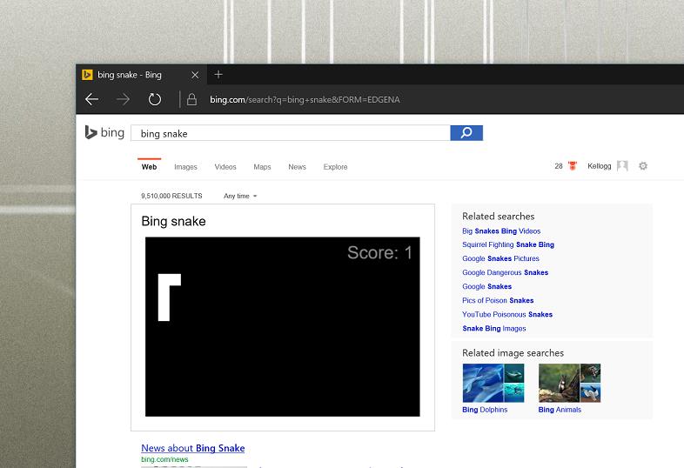Click the padlock site security icon
The width and height of the screenshot is (684, 468).
(191, 99)
